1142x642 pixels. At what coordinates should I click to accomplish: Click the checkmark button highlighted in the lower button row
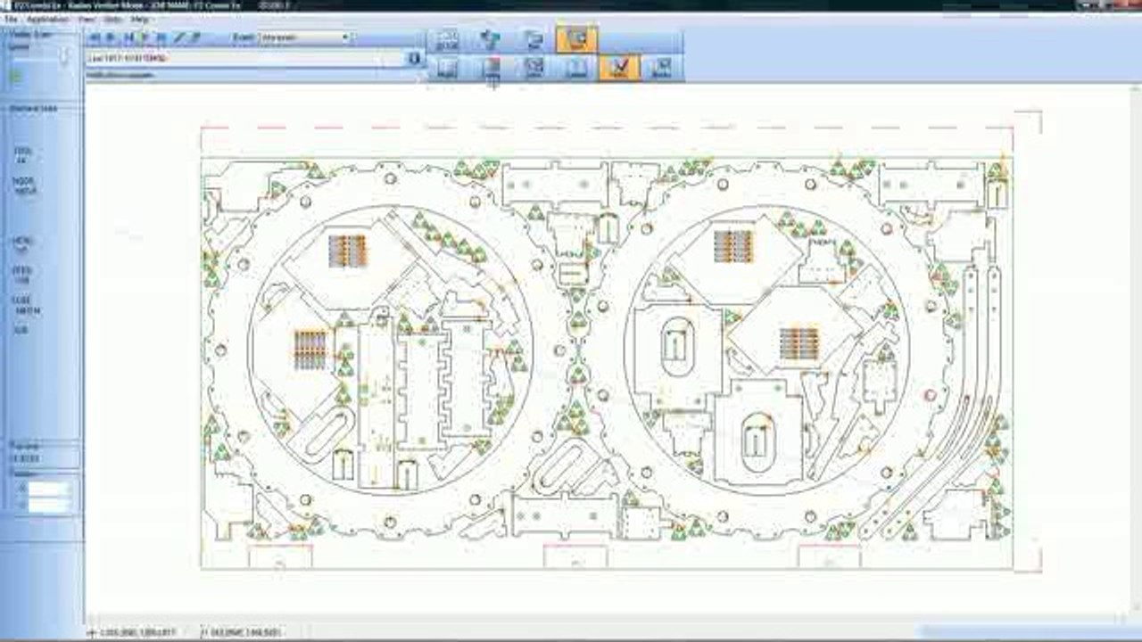(620, 68)
